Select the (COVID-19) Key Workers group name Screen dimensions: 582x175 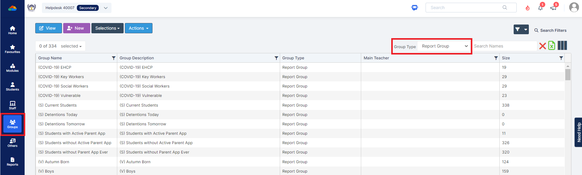[x=61, y=77]
